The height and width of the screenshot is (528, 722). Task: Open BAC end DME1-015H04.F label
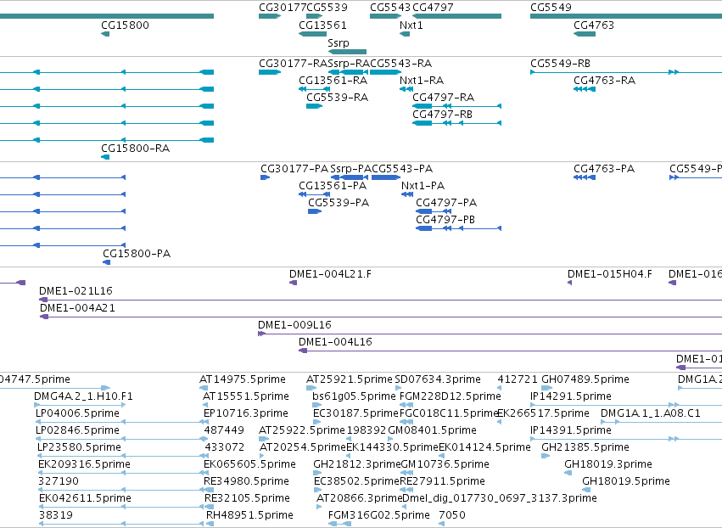(610, 274)
